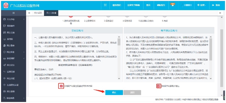This screenshot has height=103, width=226.
Task: Toggle the 立案登记告知书 agreement checkbox
Action: (x=61, y=86)
